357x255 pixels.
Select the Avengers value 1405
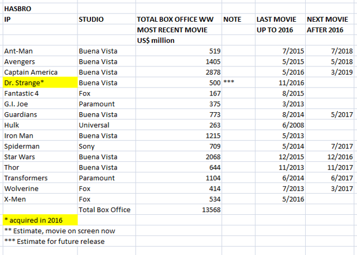point(178,61)
